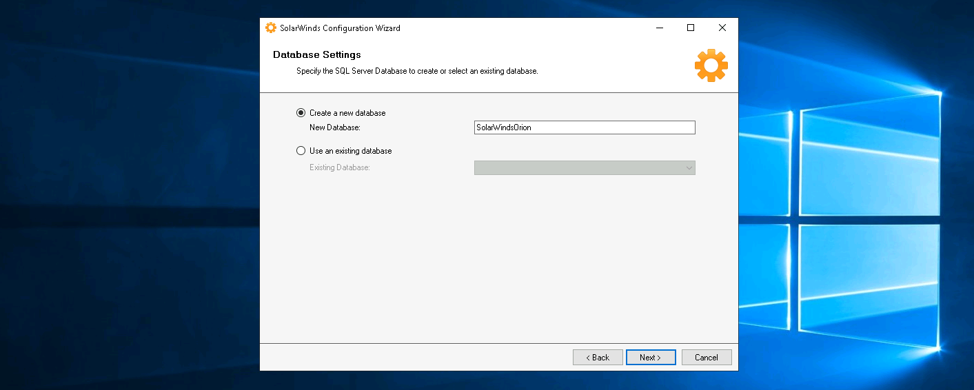Click the 'New Database:' field label
The image size is (974, 390).
pyautogui.click(x=335, y=127)
